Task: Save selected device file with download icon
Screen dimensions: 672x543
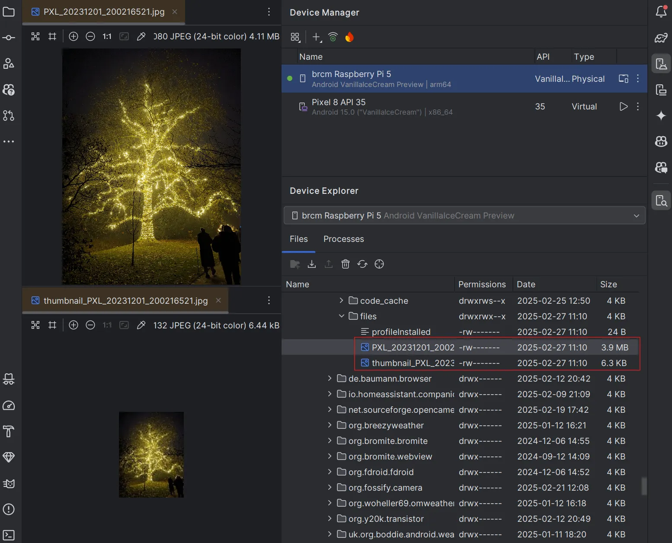Action: point(312,264)
